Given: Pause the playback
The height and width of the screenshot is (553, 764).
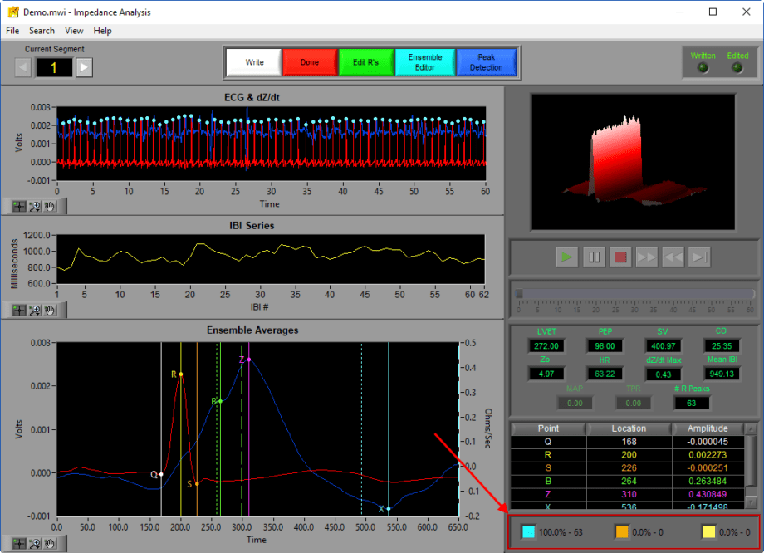Looking at the screenshot, I should pos(594,257).
